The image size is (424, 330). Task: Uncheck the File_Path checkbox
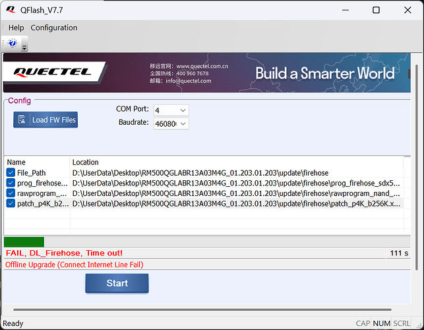[x=11, y=172]
